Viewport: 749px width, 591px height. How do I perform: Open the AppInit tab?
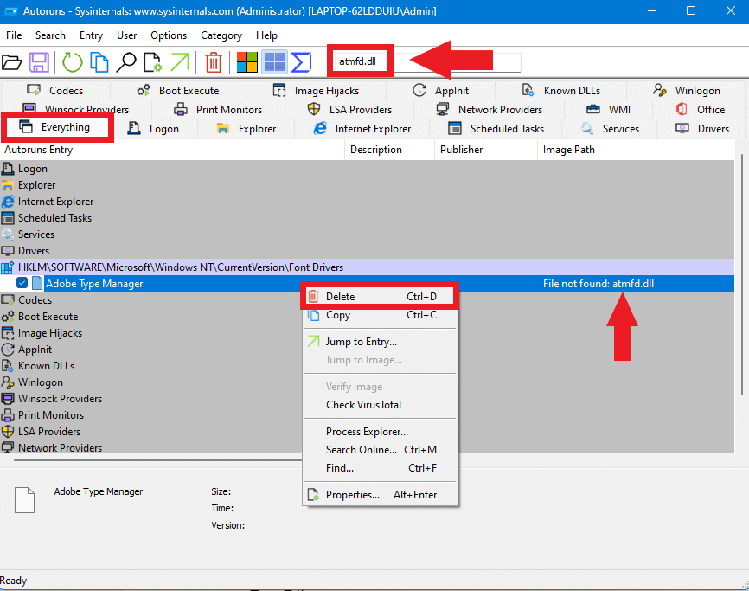[x=440, y=90]
